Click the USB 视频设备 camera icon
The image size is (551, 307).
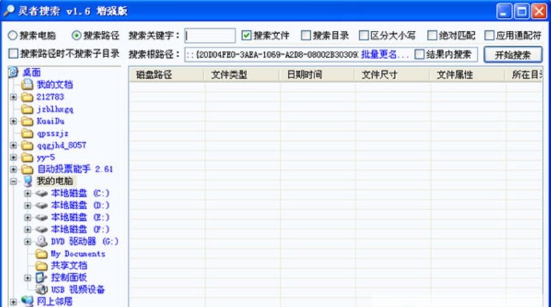coord(42,289)
